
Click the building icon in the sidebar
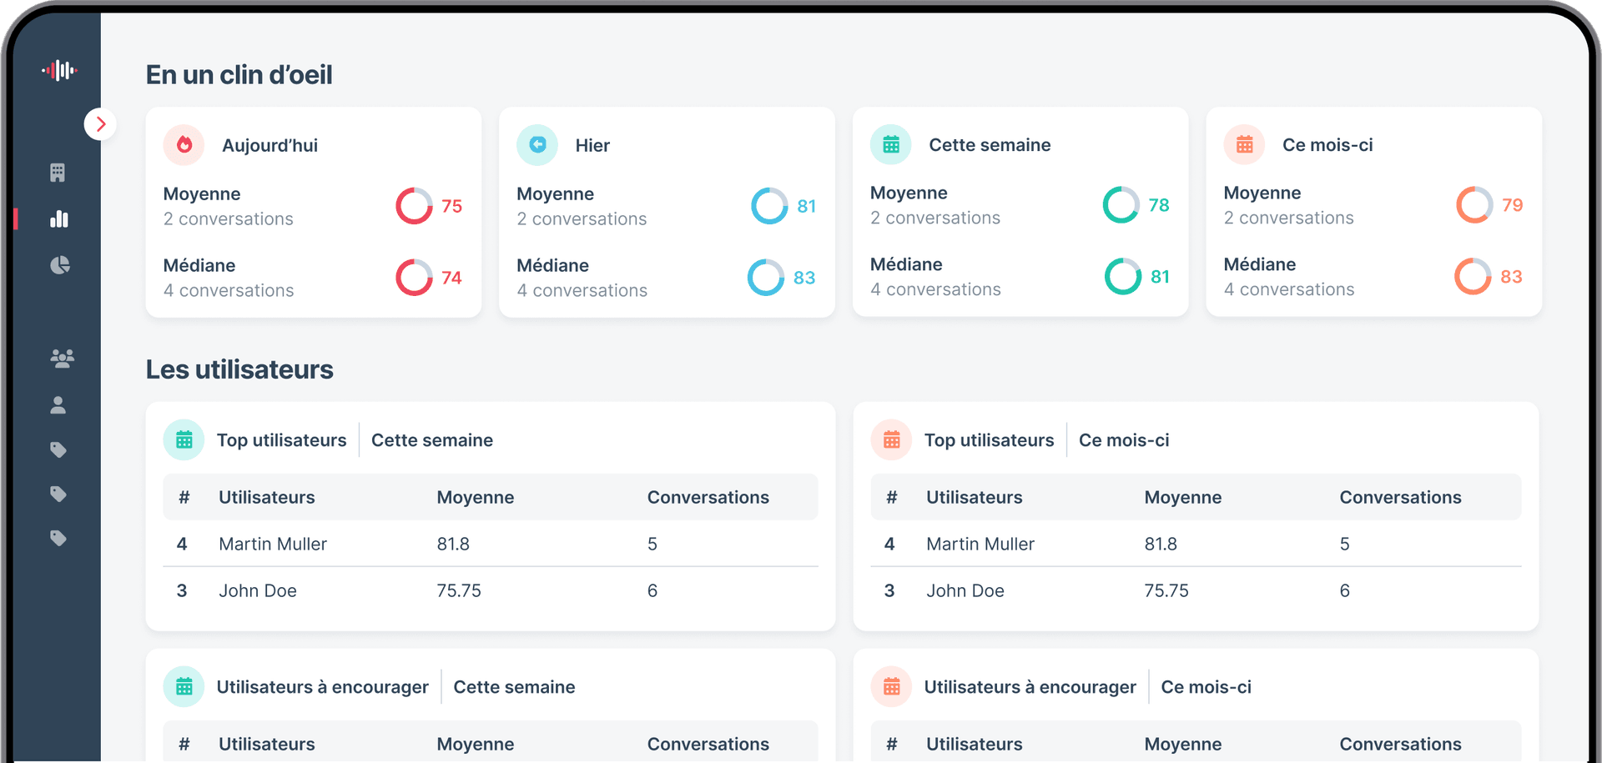pyautogui.click(x=59, y=172)
